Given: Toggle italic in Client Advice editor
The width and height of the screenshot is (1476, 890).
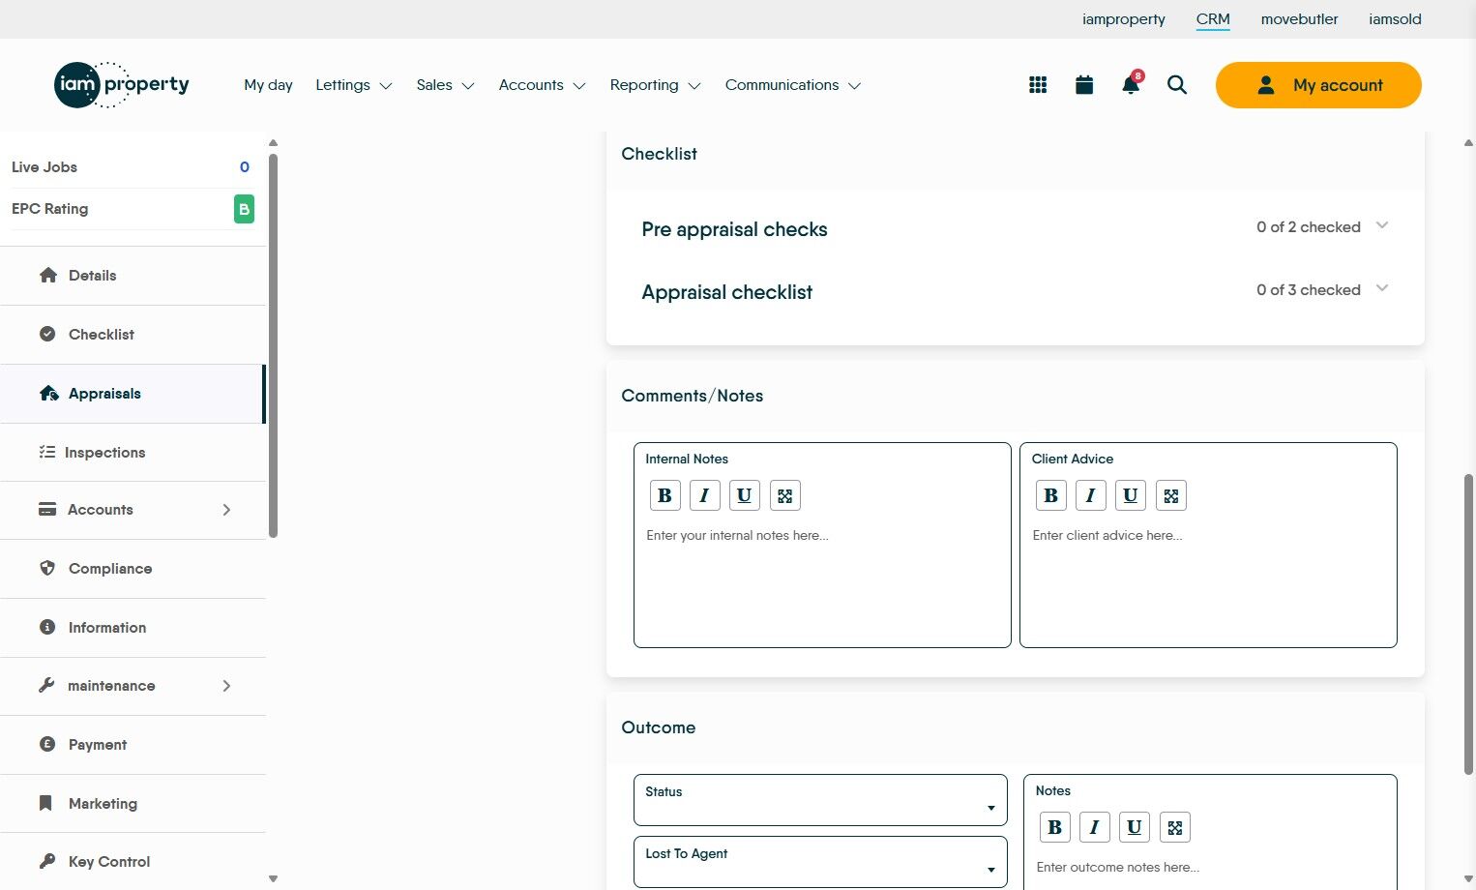Looking at the screenshot, I should (1090, 495).
